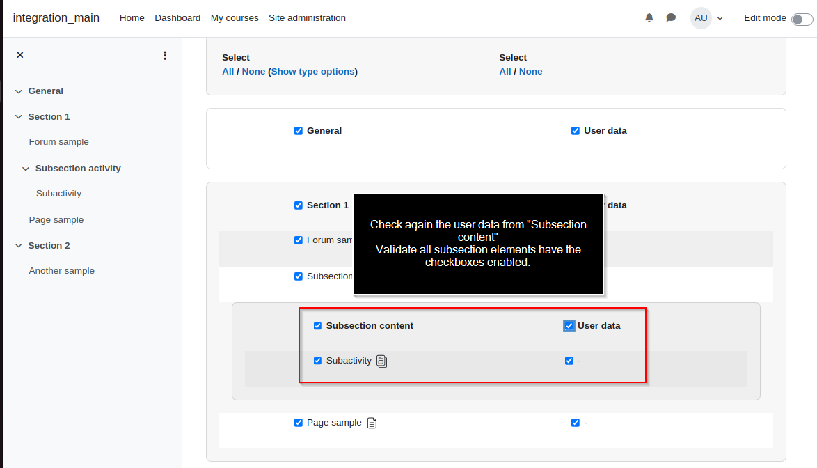Click the Page sample label in form
This screenshot has height=468, width=817.
tap(334, 423)
